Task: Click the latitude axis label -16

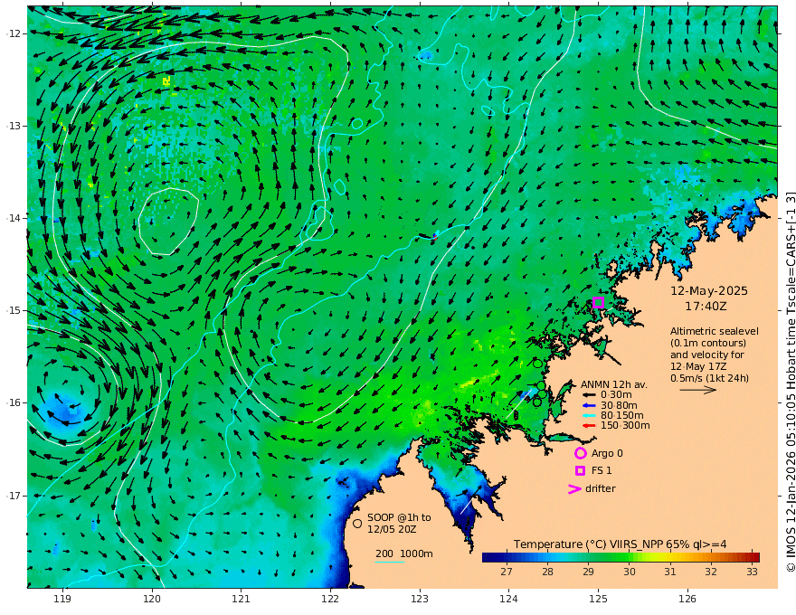Action: (14, 402)
